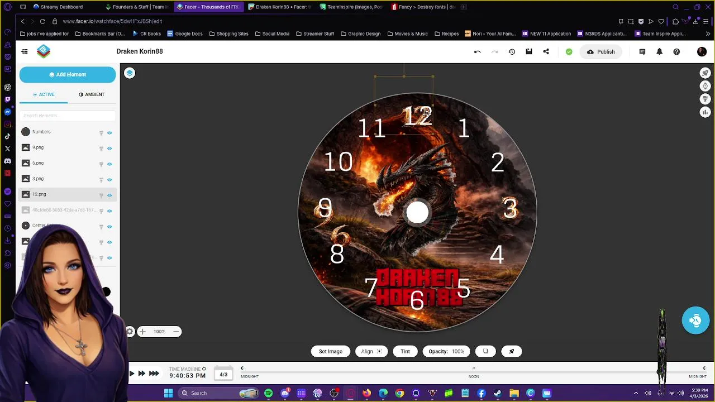715x402 pixels.
Task: Zoom out with the minus button
Action: point(175,332)
